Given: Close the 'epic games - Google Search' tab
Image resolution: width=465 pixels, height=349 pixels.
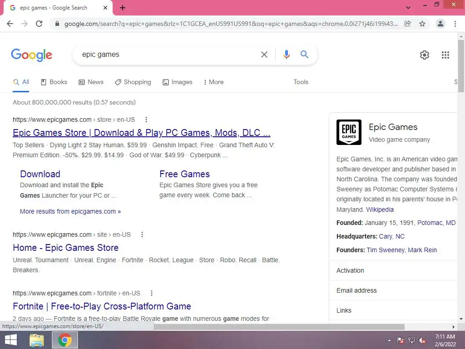Looking at the screenshot, I should [105, 8].
